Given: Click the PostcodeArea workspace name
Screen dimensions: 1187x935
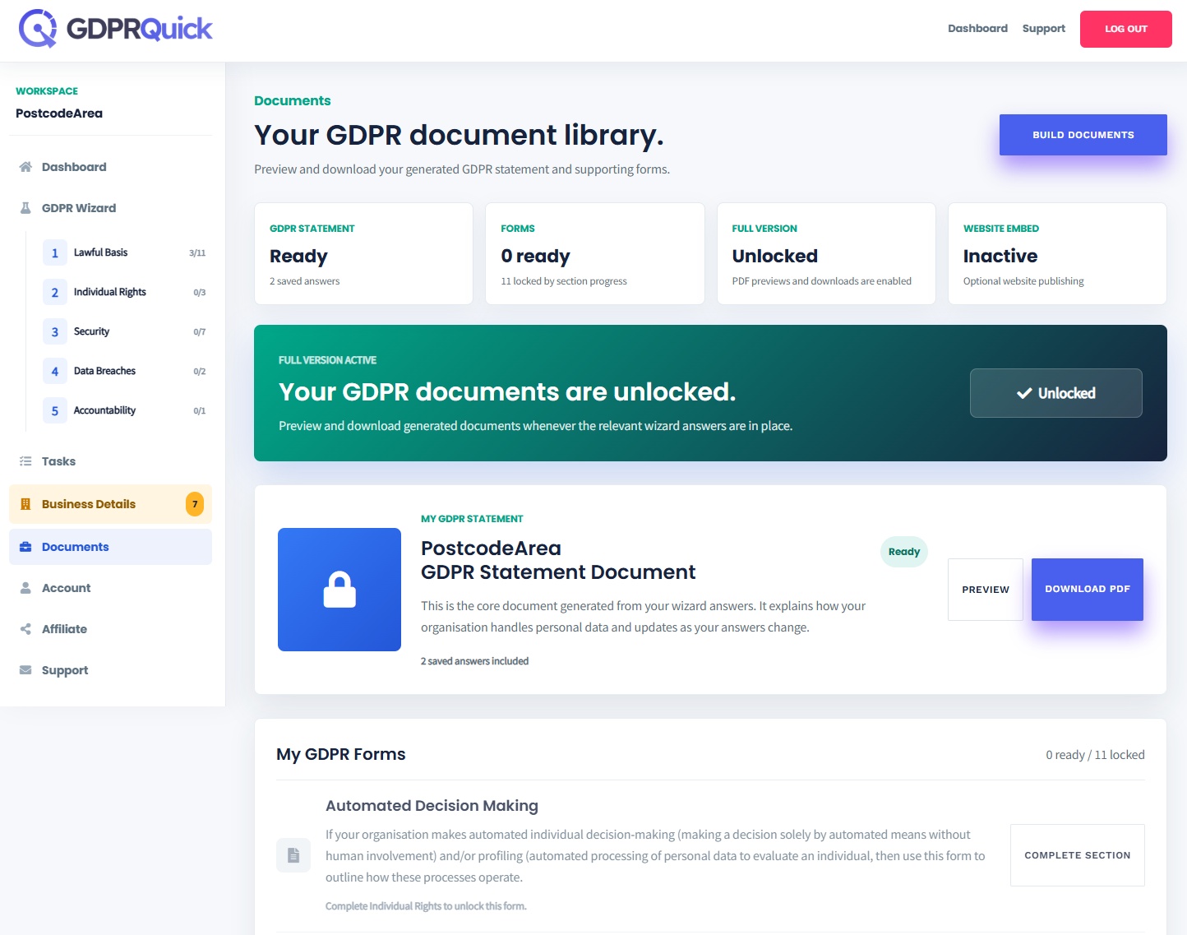Looking at the screenshot, I should 59,113.
